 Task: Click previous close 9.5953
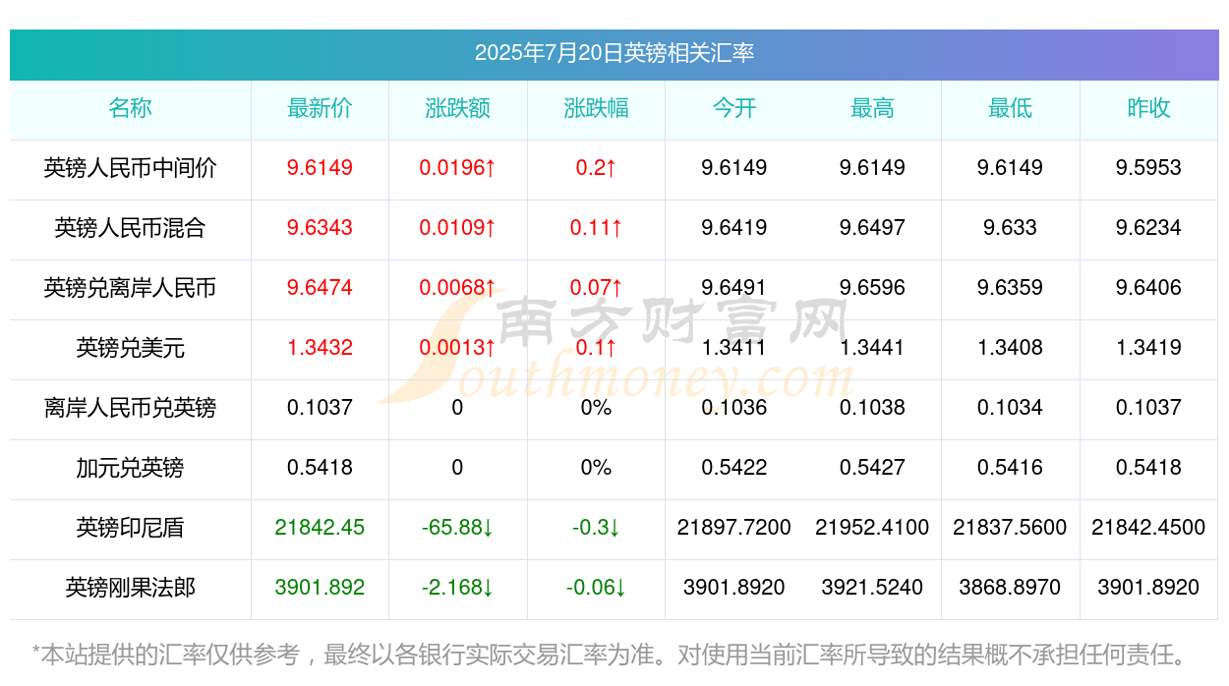pyautogui.click(x=1148, y=168)
